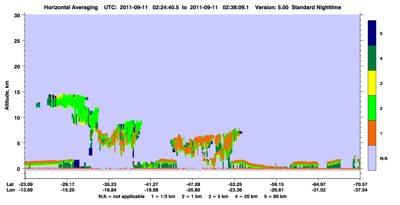Screen dimensions: 400x205
Task: Click the y-axis tick label 20
Action: tap(18, 66)
